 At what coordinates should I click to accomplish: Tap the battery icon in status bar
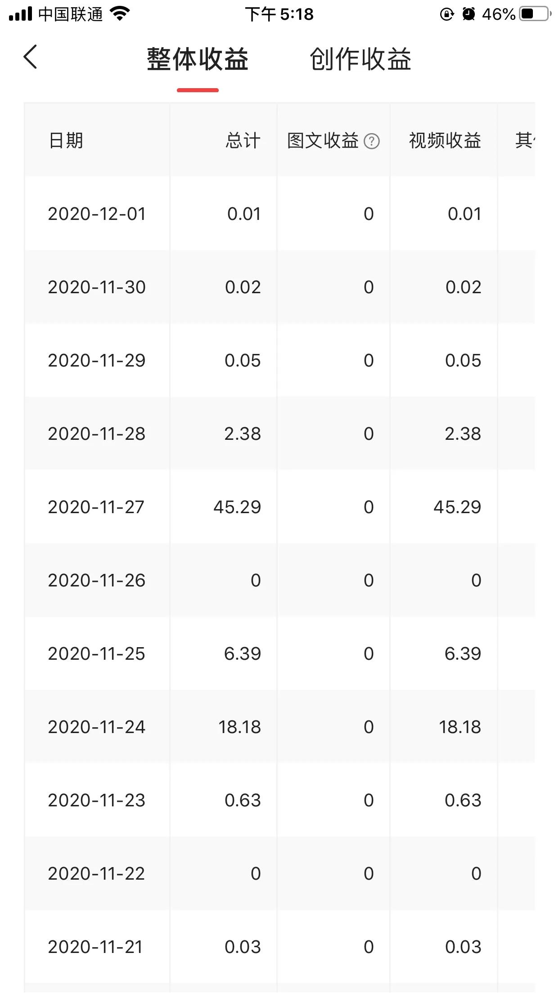pos(535,14)
